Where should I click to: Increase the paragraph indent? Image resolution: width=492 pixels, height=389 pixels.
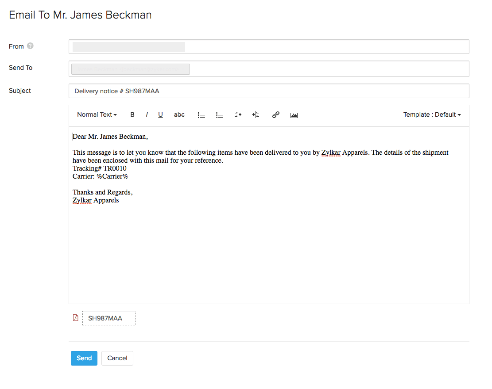tap(256, 115)
